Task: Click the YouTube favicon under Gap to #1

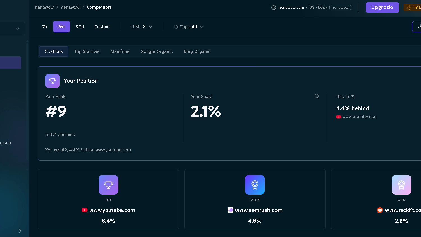Action: [338, 117]
